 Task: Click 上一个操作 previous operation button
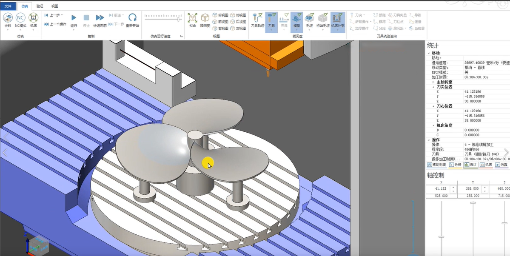pos(55,24)
